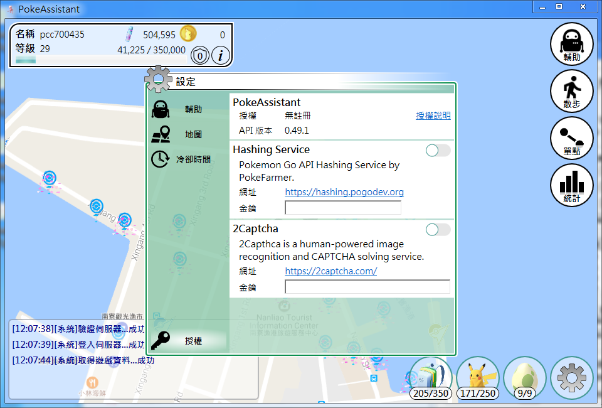Click the clock cooldown icon in sidebar
This screenshot has width=602, height=408.
click(160, 159)
